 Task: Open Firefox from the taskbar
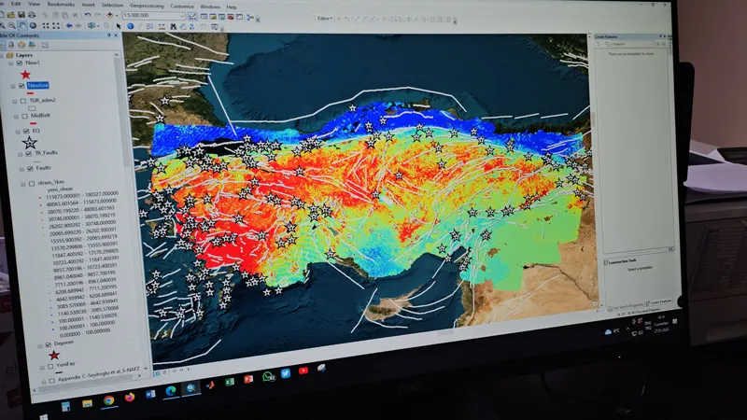tap(128, 395)
